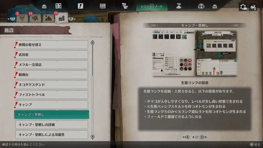Select 仲間の着せ替え list entry
Image resolution: width=263 pixels, height=148 pixels.
[52, 45]
